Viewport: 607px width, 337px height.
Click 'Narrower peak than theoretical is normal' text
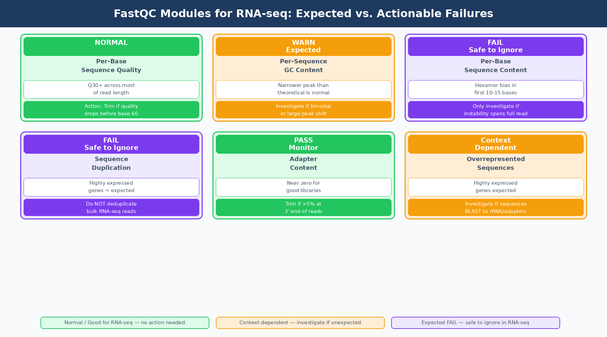pos(303,89)
